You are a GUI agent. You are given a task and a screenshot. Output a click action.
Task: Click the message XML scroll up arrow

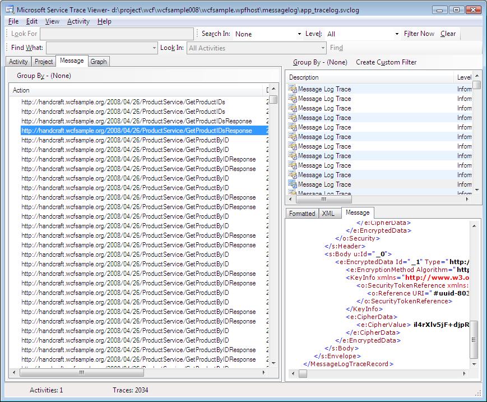[474, 226]
